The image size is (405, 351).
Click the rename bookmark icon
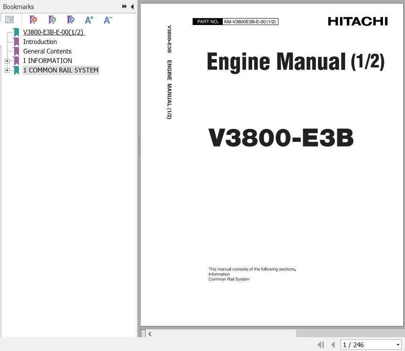[x=71, y=20]
